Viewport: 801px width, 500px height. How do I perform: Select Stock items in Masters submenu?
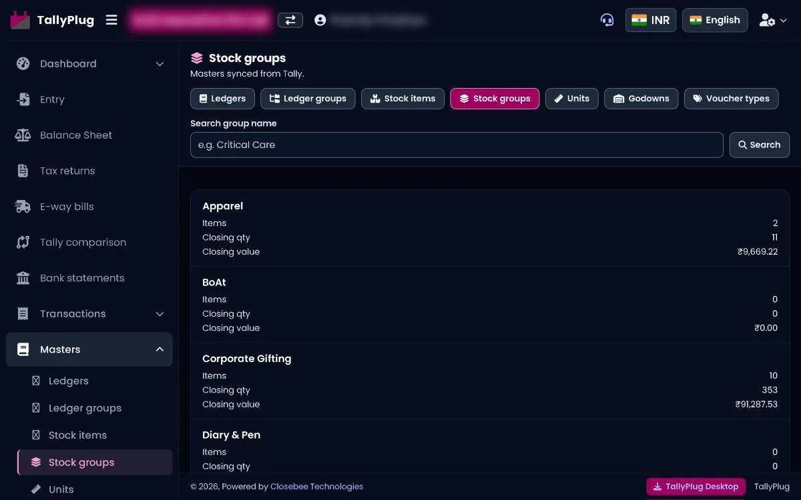click(x=95, y=435)
